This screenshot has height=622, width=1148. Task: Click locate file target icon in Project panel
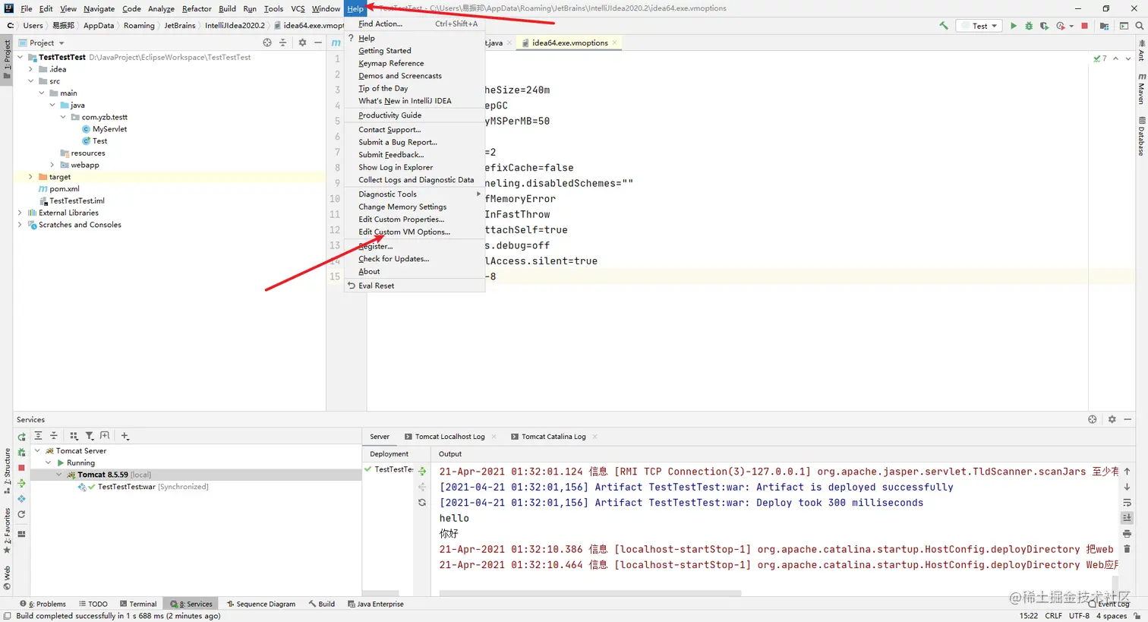point(266,43)
